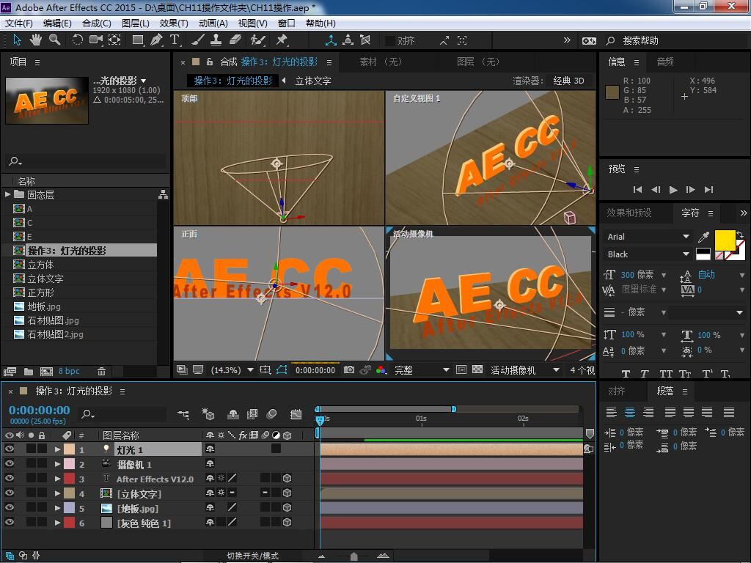
Task: Open the 文件(F) menu
Action: click(18, 23)
